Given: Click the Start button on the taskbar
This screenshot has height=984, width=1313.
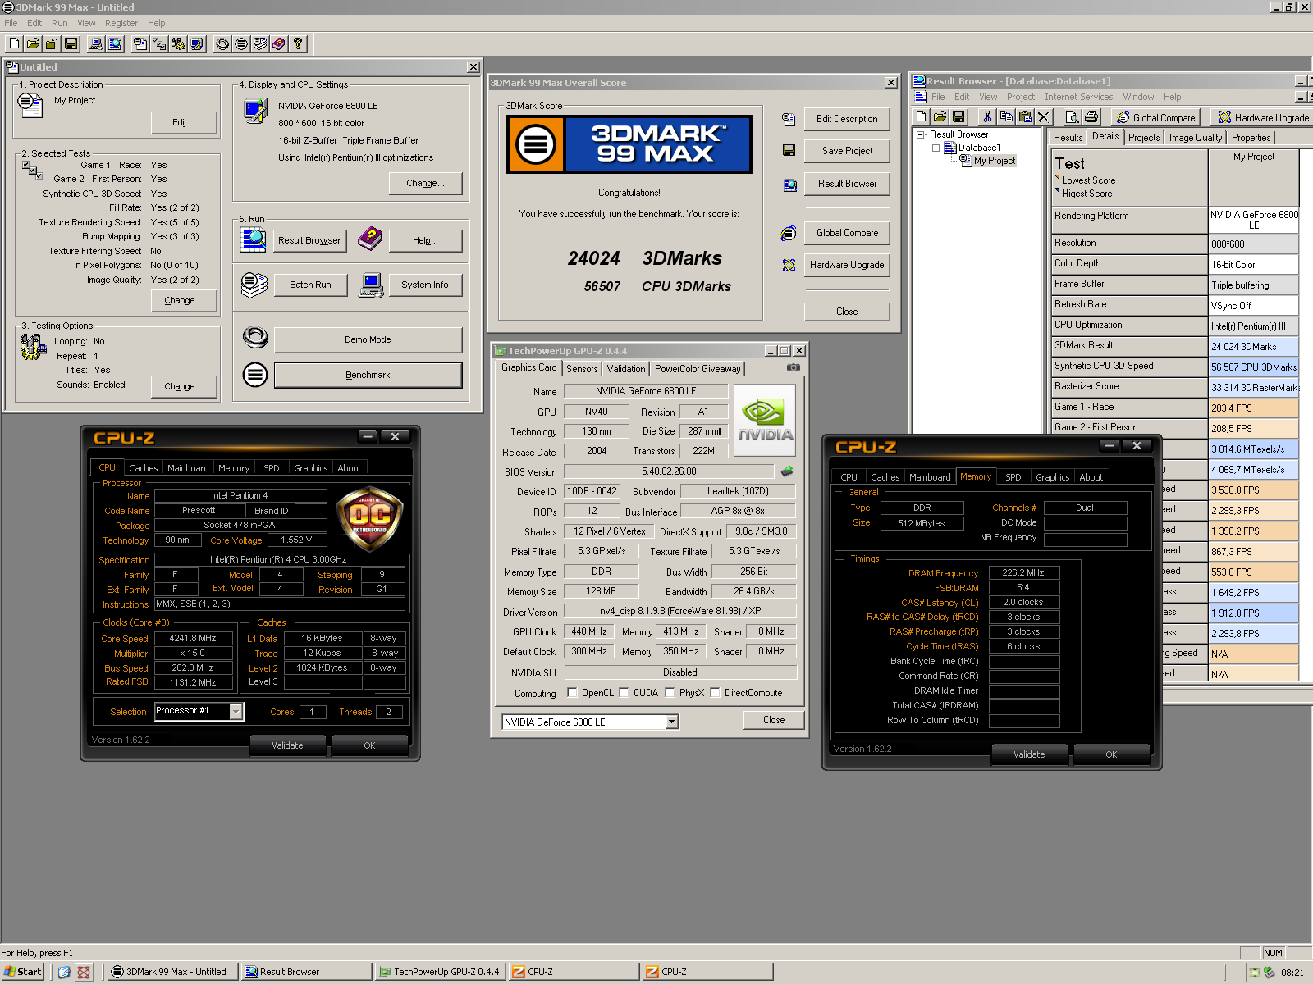Looking at the screenshot, I should pyautogui.click(x=23, y=972).
